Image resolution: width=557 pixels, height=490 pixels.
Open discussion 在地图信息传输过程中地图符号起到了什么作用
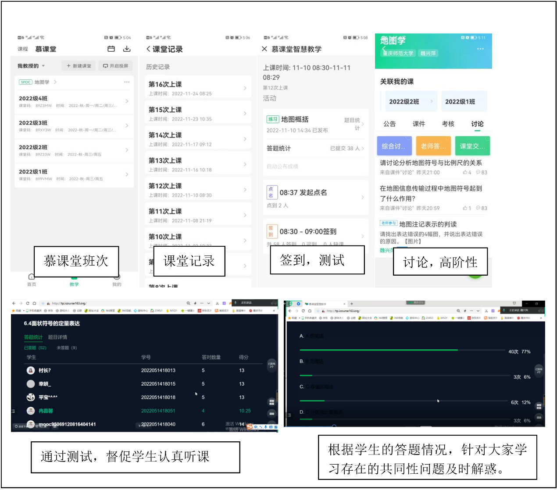(433, 197)
